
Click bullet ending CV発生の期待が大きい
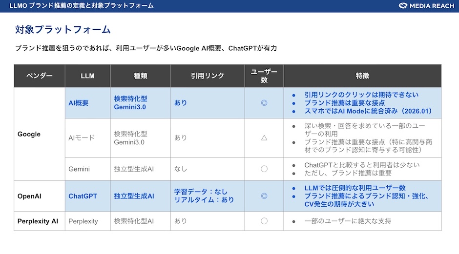(367, 200)
